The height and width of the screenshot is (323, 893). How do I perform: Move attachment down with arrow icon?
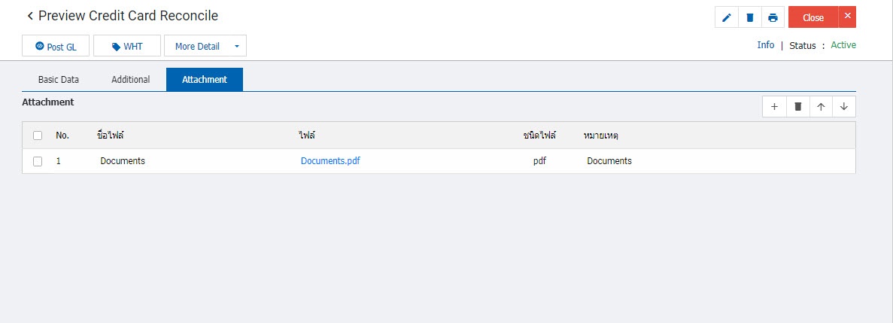point(844,107)
